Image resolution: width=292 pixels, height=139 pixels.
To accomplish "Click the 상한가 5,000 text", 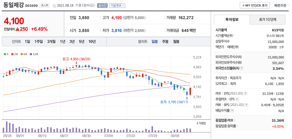I will point(134,18).
